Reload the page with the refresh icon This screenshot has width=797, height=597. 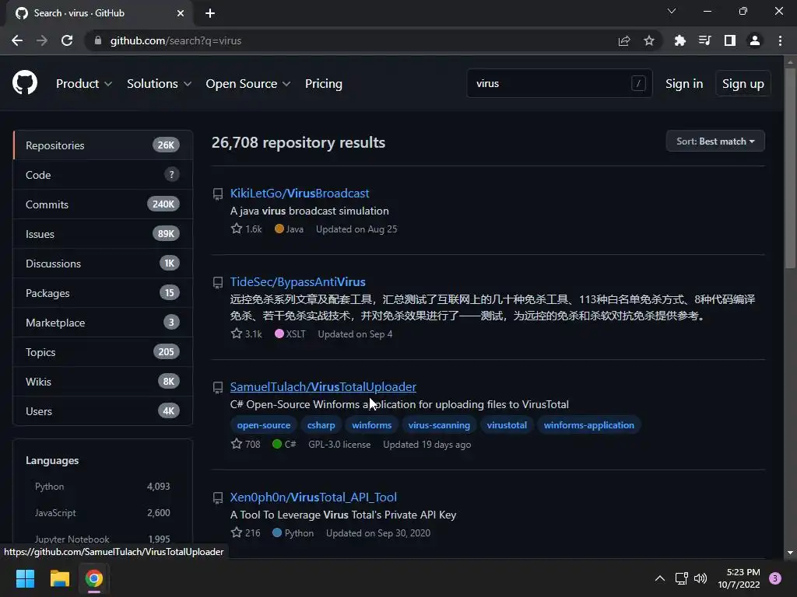coord(67,40)
